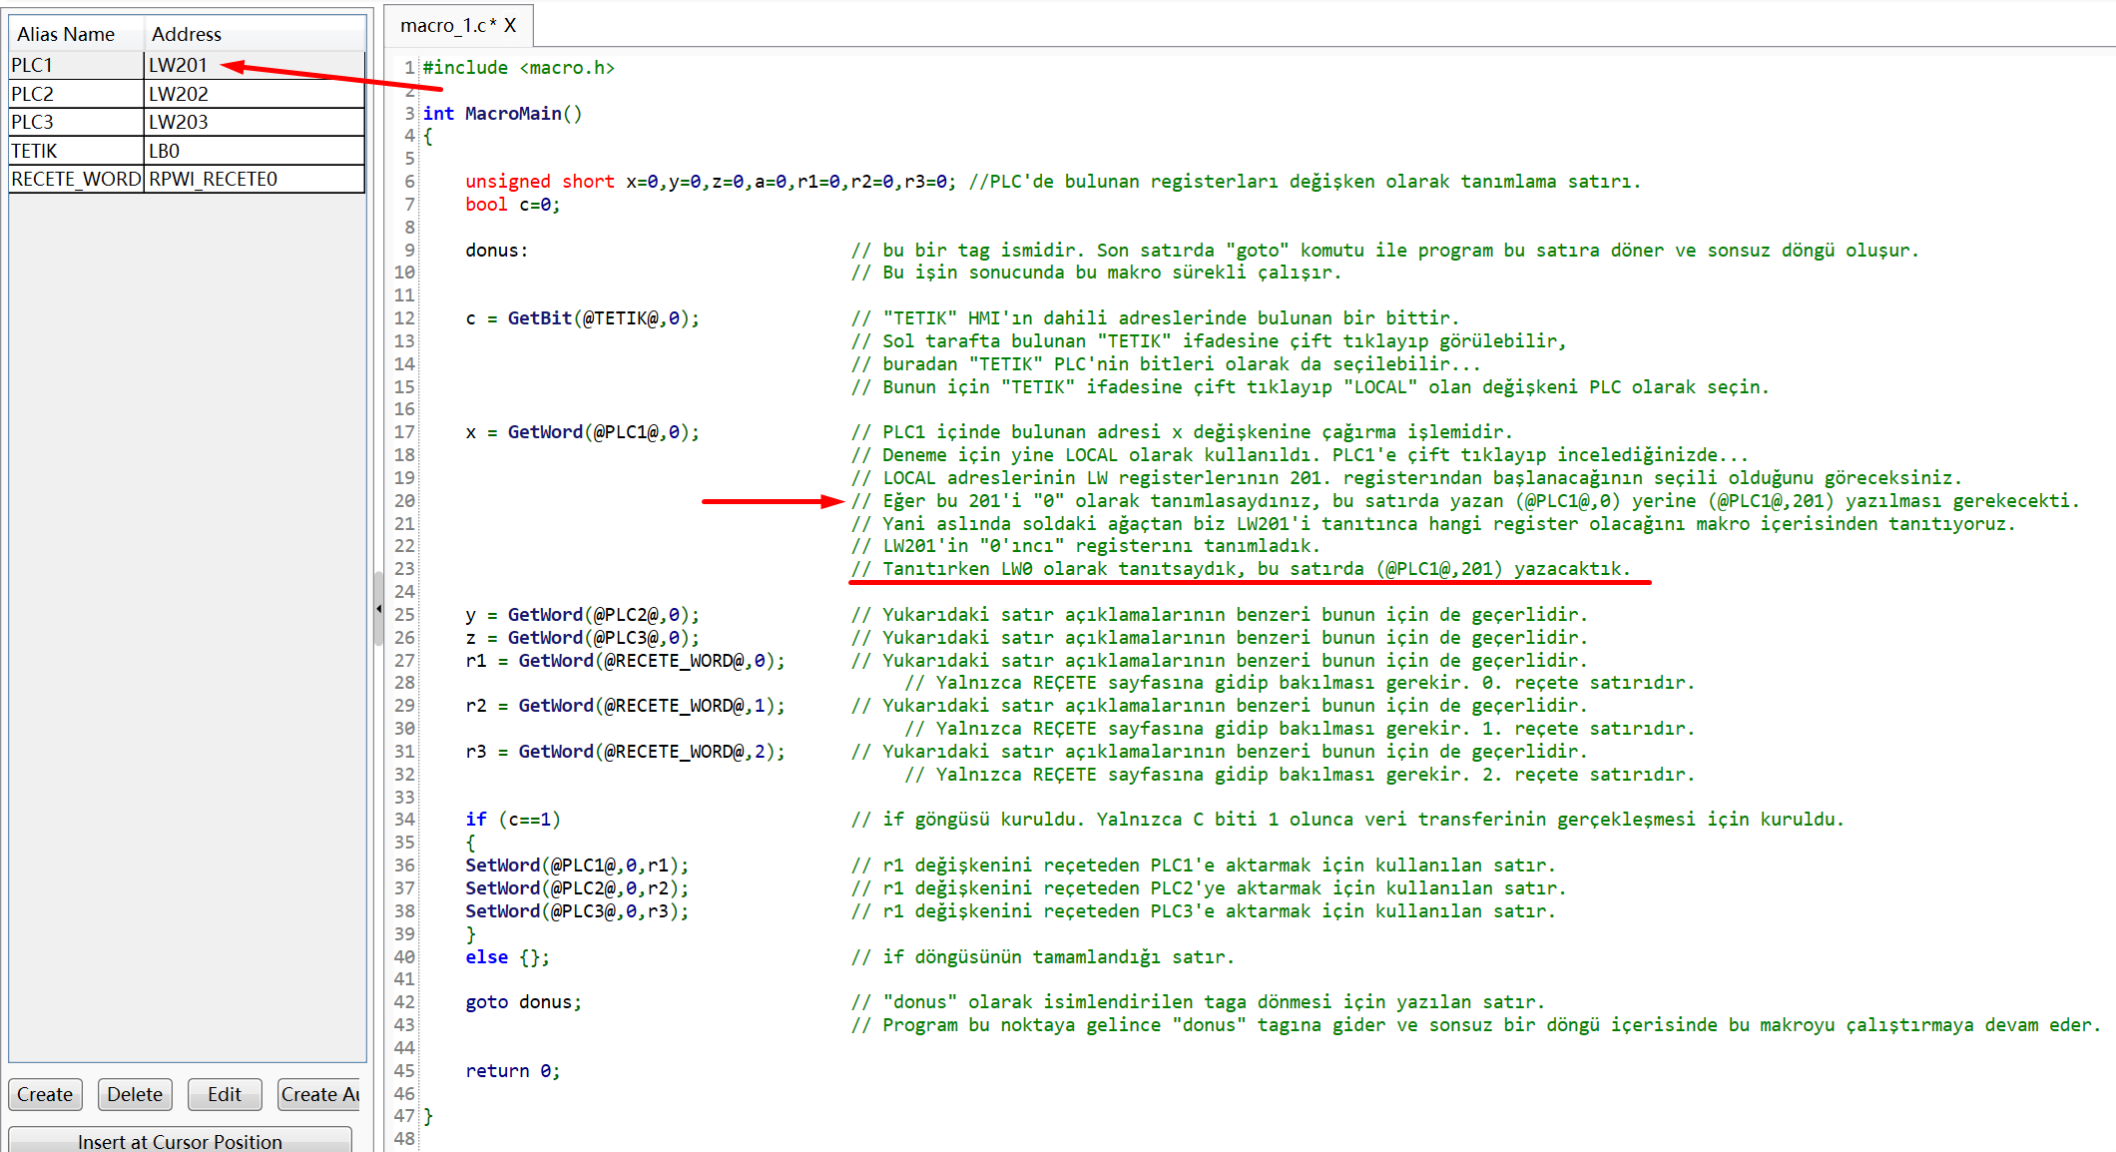Click the Create button
Image resolution: width=2116 pixels, height=1152 pixels.
point(45,1094)
